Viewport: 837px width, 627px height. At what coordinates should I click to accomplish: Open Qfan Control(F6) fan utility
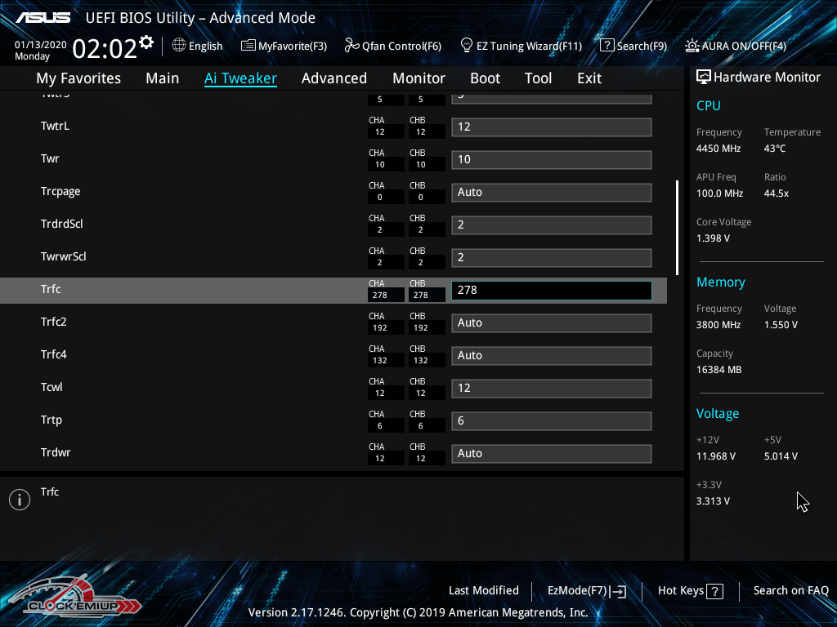393,46
